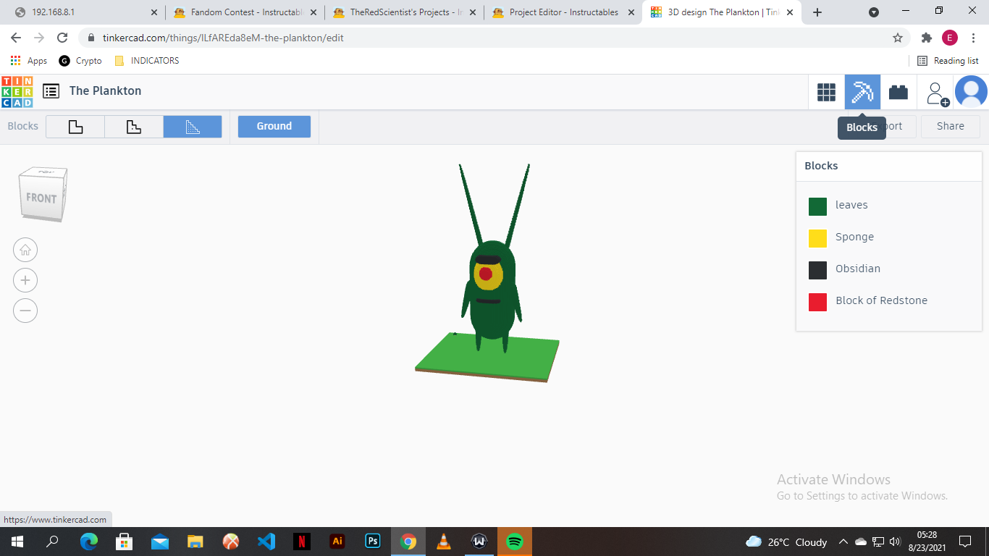Bookmark this page with star icon
The height and width of the screenshot is (556, 989).
coord(898,38)
